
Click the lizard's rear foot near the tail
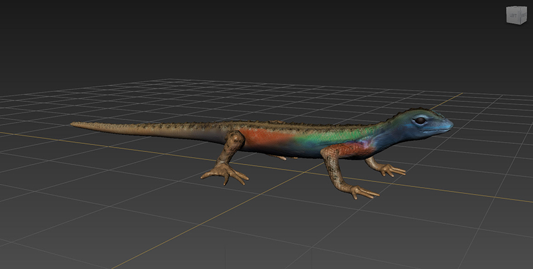point(225,174)
